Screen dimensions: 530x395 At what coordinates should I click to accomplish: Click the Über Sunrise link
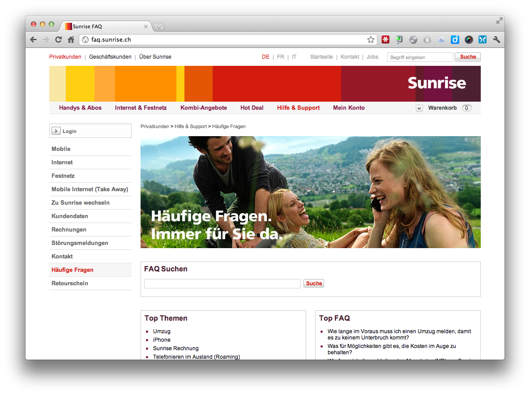tap(155, 57)
